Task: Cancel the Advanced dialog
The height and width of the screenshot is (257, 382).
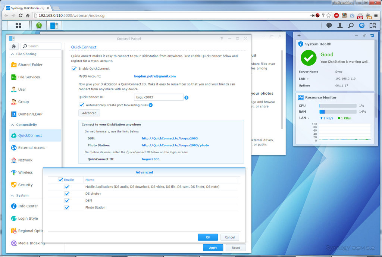Action: pos(230,237)
